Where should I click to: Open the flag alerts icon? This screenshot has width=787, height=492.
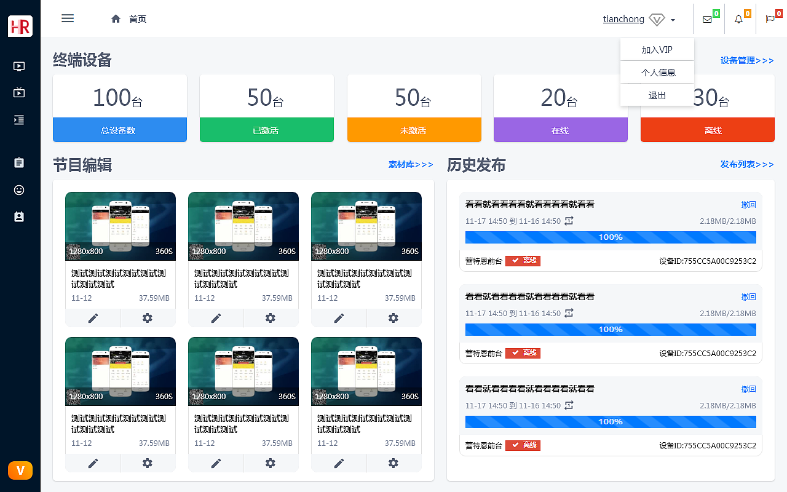769,19
